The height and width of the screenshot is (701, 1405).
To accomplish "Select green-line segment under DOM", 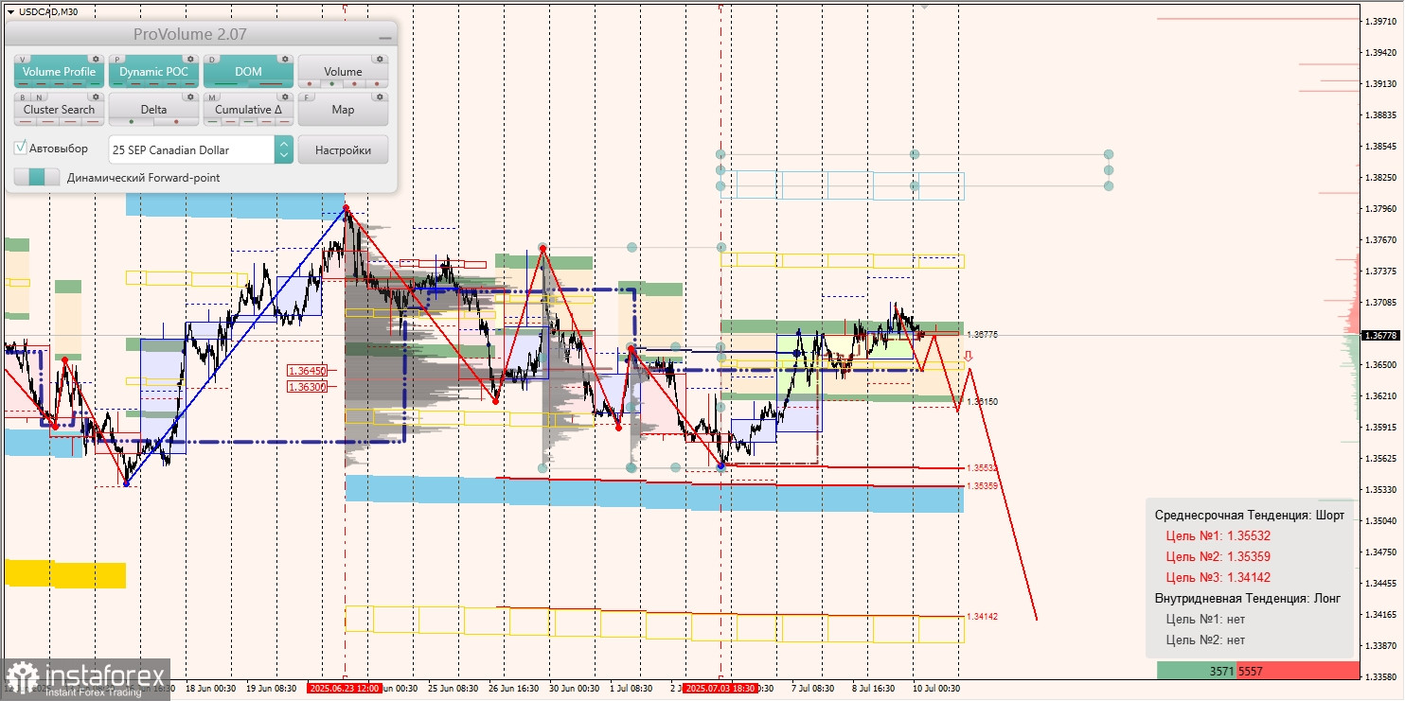I will 226,84.
